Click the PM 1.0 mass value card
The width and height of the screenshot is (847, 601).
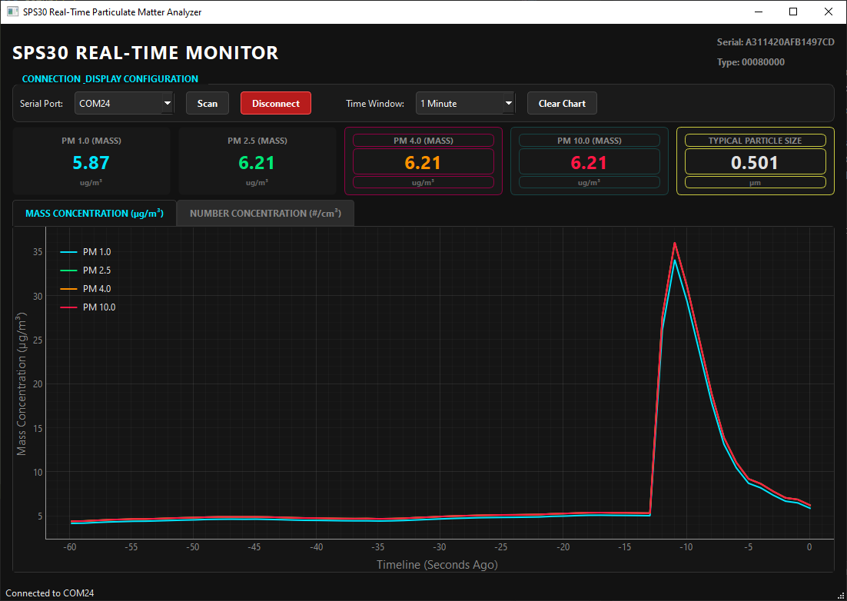91,161
